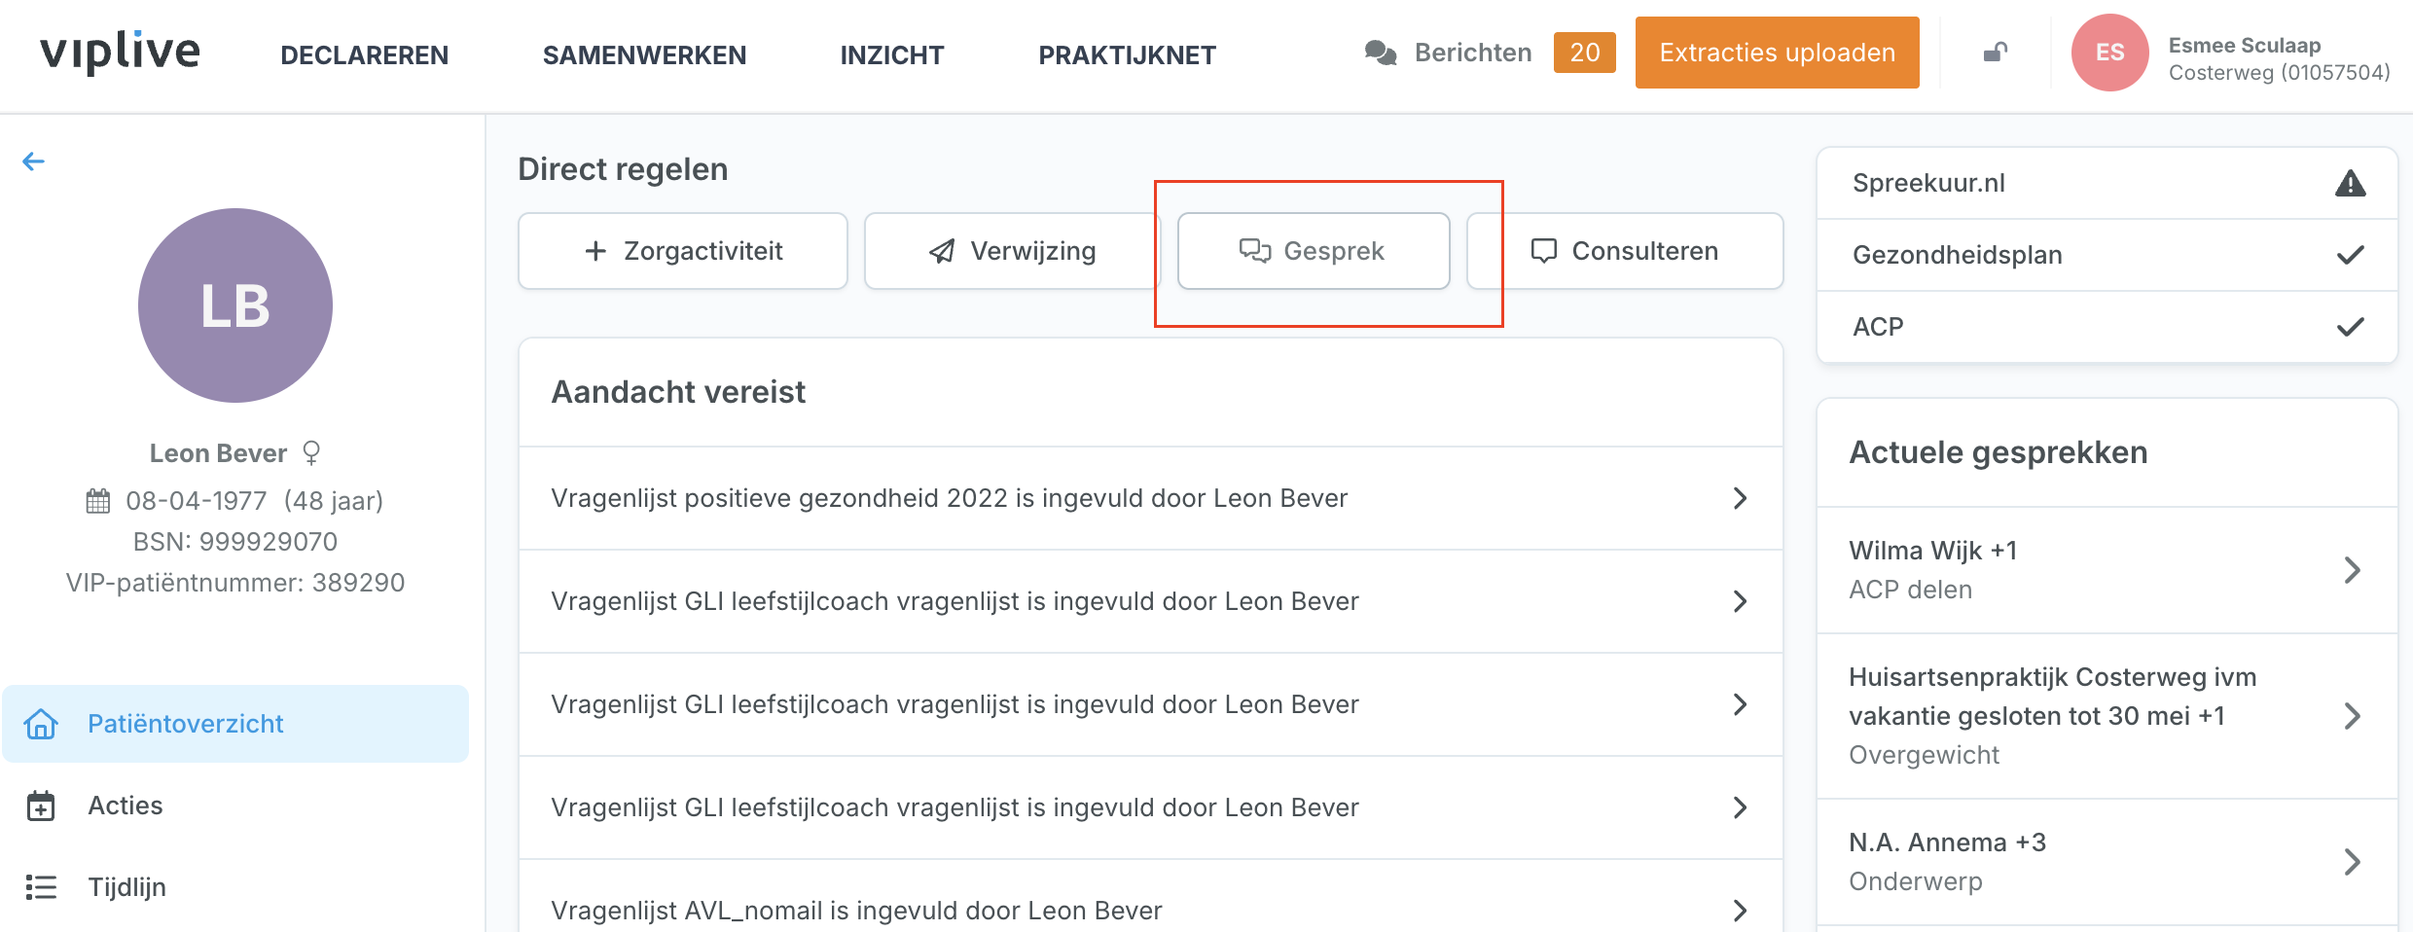Click the Acties calendar-plus icon
Viewport: 2413px width, 932px height.
click(x=41, y=806)
